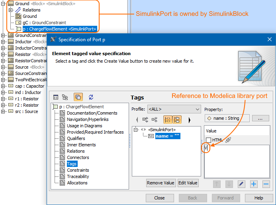Click the blue plus add value icon
The width and height of the screenshot is (276, 205).
(254, 184)
